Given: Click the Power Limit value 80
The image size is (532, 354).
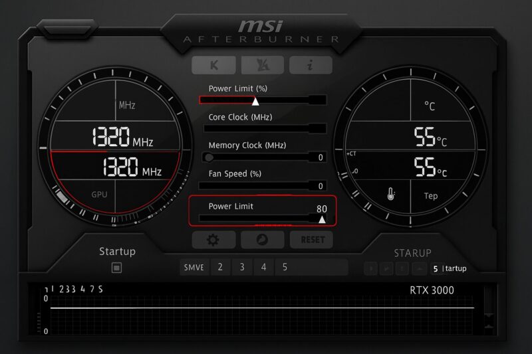Looking at the screenshot, I should click(x=322, y=209).
